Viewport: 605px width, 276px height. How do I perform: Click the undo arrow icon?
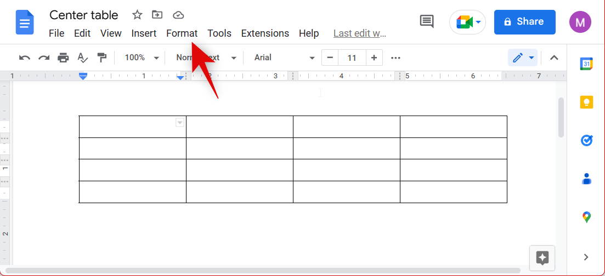click(x=25, y=58)
